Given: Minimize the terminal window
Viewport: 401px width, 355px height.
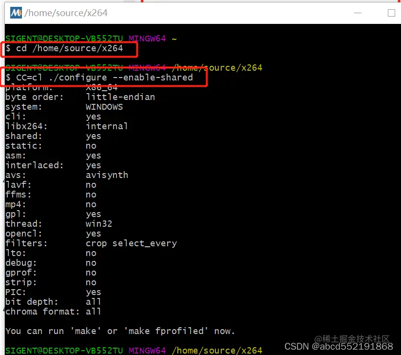Looking at the screenshot, I should 358,13.
